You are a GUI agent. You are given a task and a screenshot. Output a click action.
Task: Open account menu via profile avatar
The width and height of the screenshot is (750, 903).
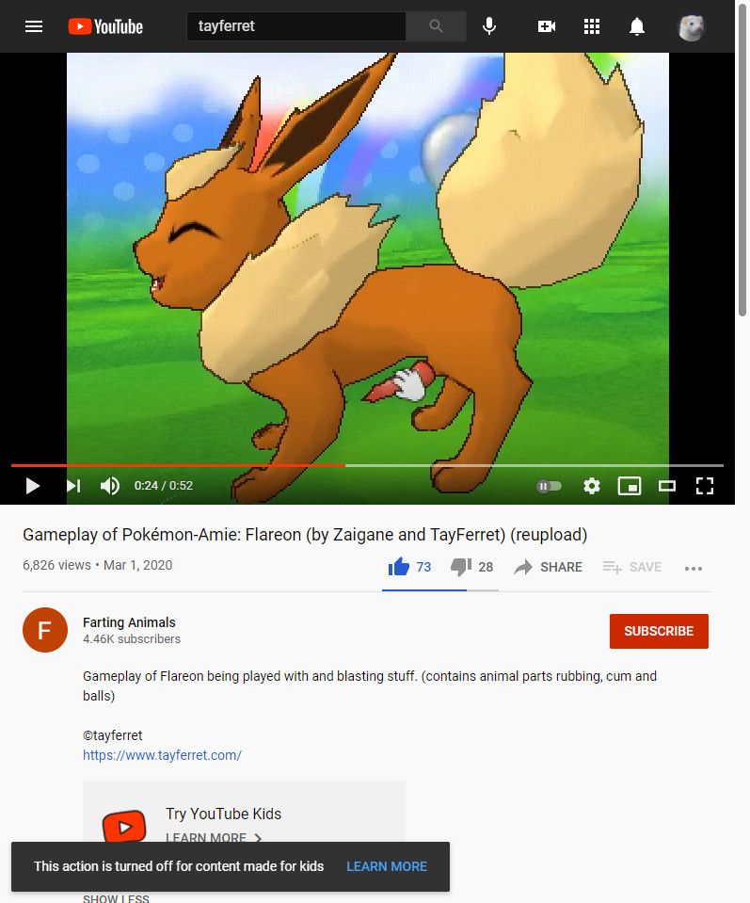[692, 26]
